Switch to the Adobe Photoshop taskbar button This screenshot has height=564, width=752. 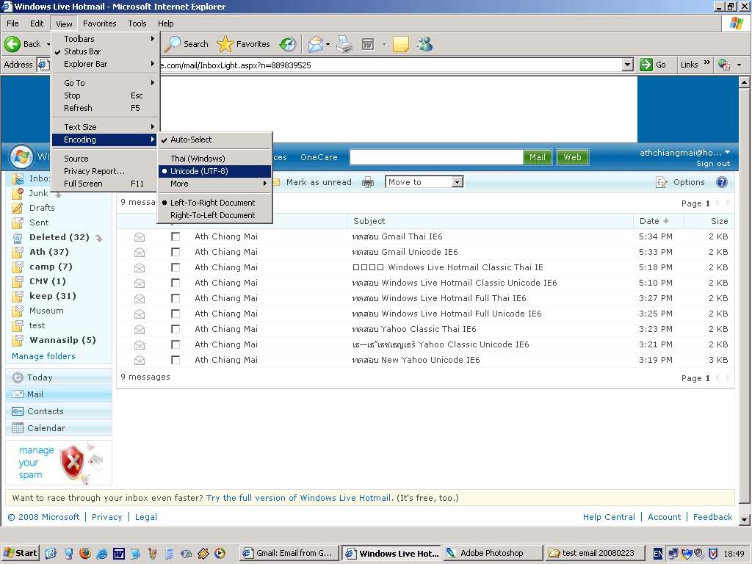493,554
